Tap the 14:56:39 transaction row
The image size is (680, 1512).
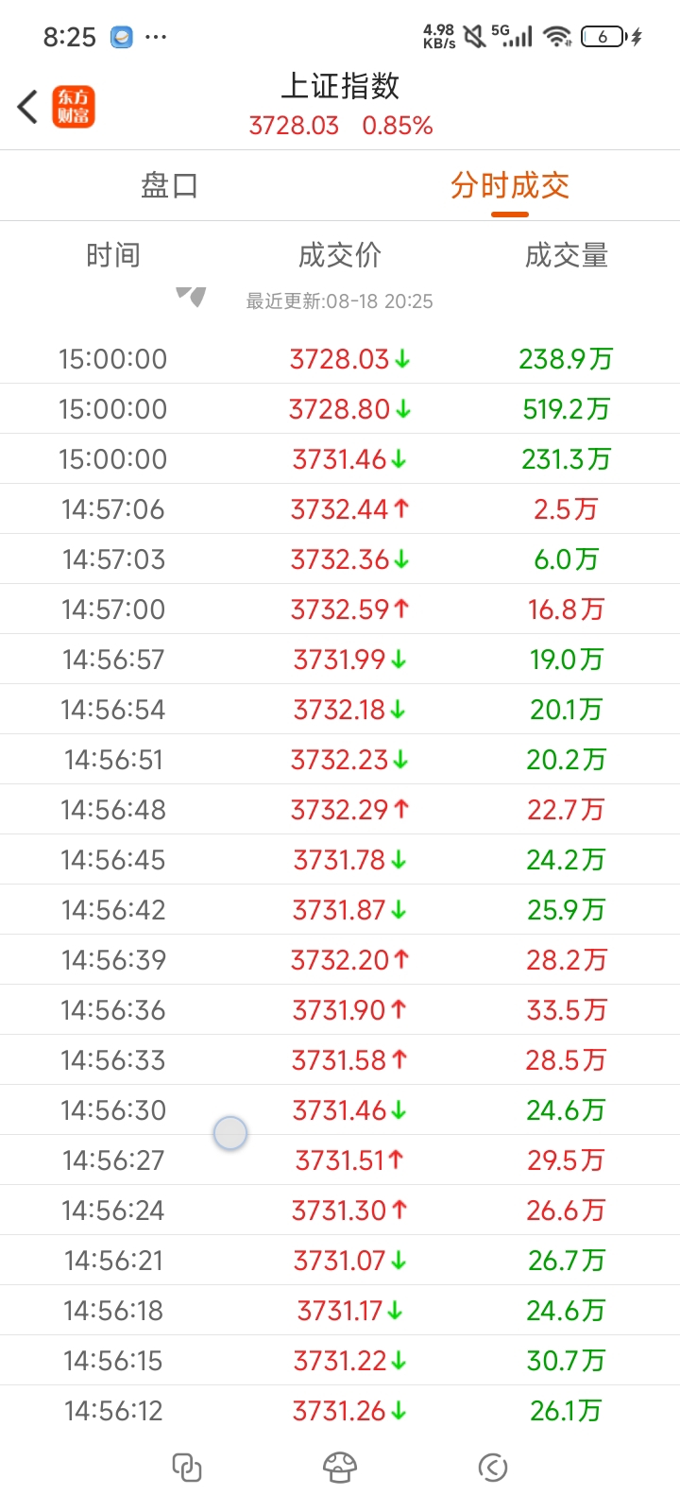click(340, 960)
